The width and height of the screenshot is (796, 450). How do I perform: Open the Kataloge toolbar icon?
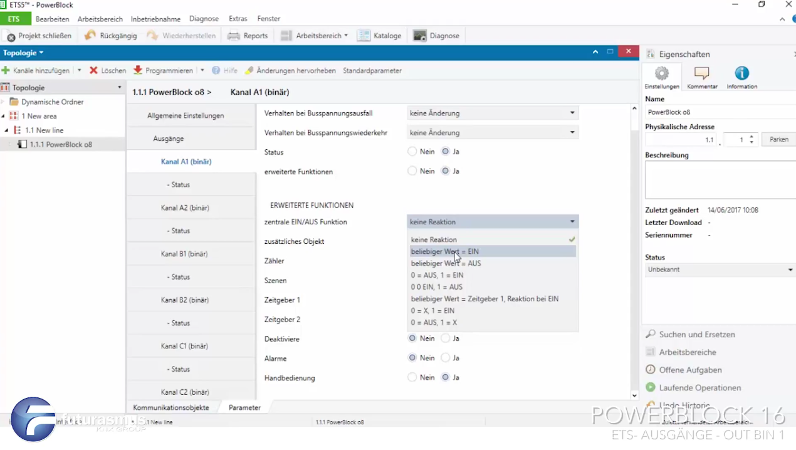click(x=364, y=36)
